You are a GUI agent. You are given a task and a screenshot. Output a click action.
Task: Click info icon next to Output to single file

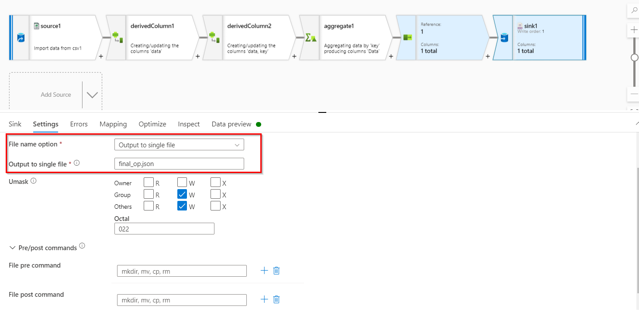point(77,163)
